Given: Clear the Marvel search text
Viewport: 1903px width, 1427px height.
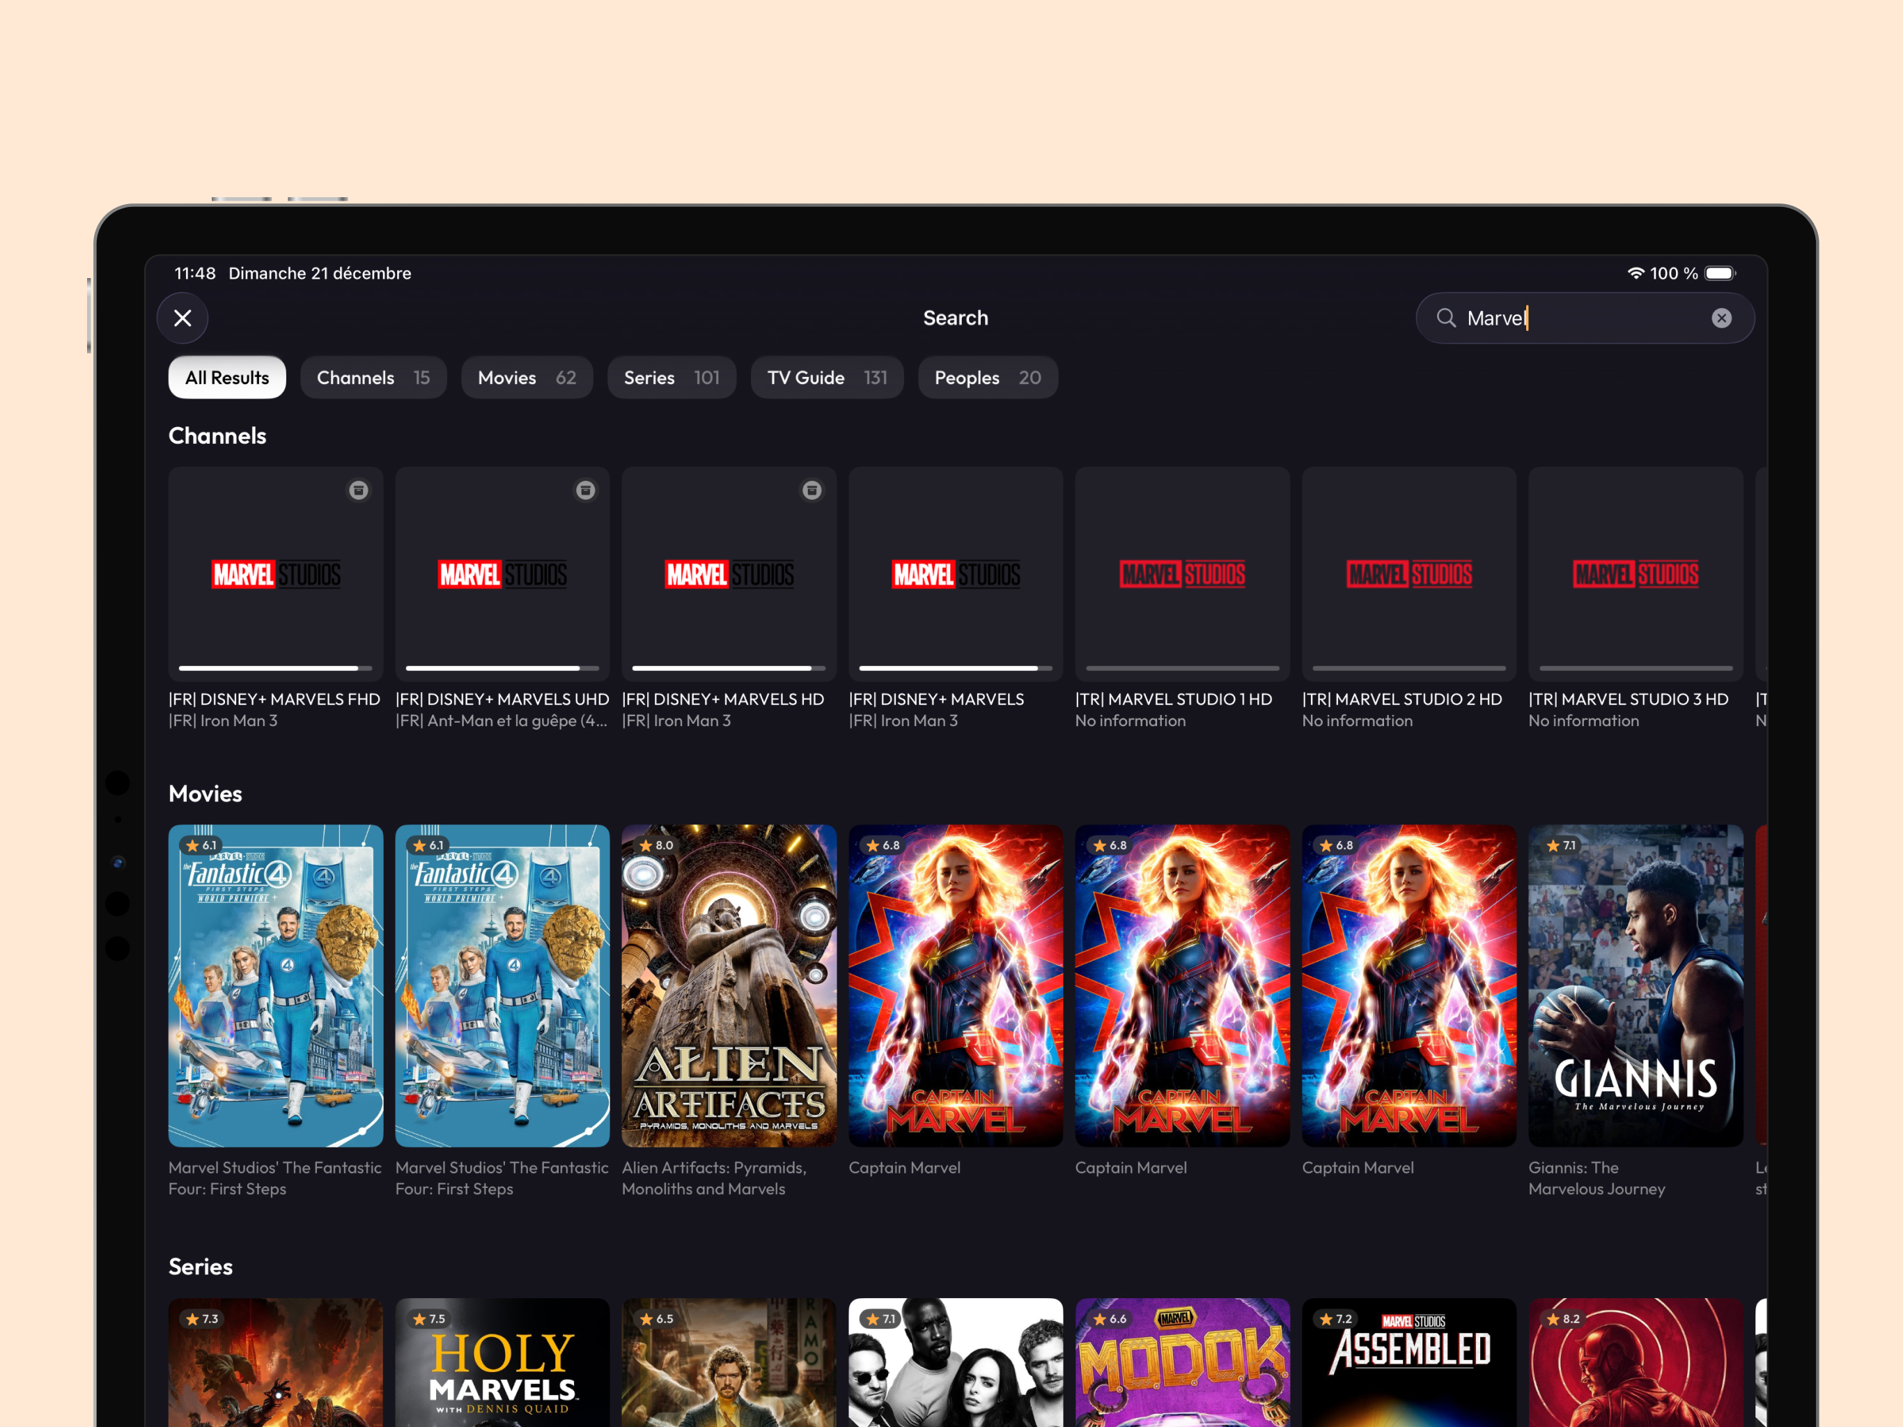Looking at the screenshot, I should coord(1721,318).
